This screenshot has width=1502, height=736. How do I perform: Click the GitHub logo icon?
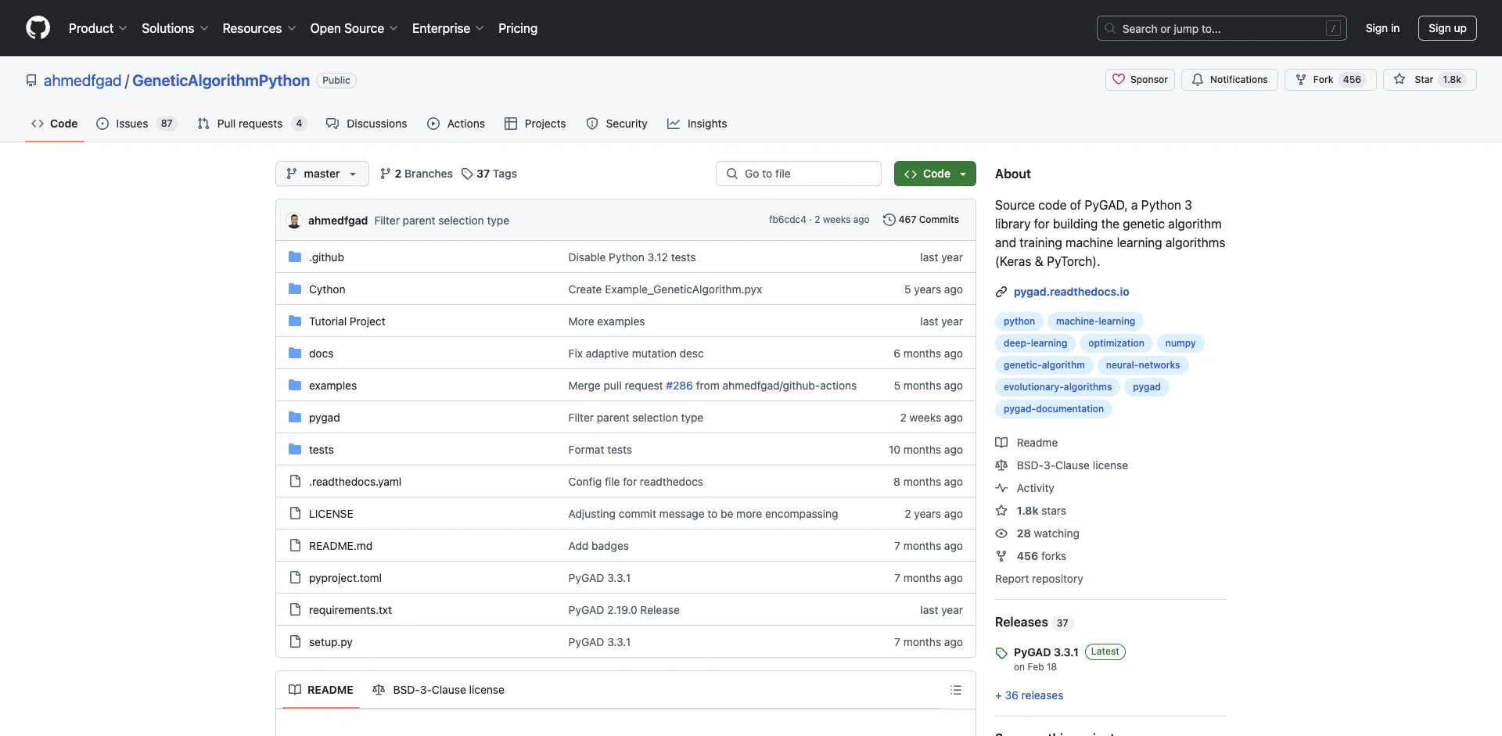[38, 28]
